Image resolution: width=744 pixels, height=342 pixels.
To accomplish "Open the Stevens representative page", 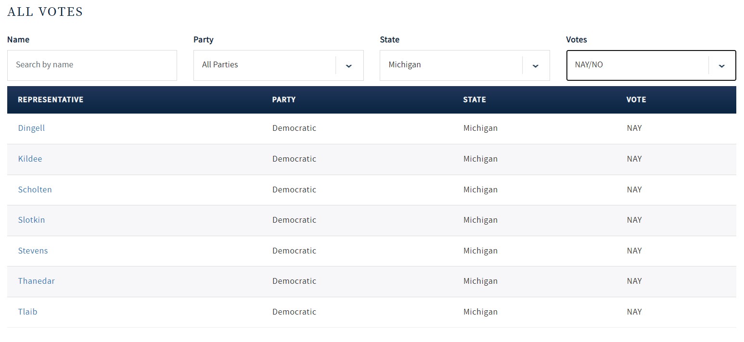I will pos(33,251).
